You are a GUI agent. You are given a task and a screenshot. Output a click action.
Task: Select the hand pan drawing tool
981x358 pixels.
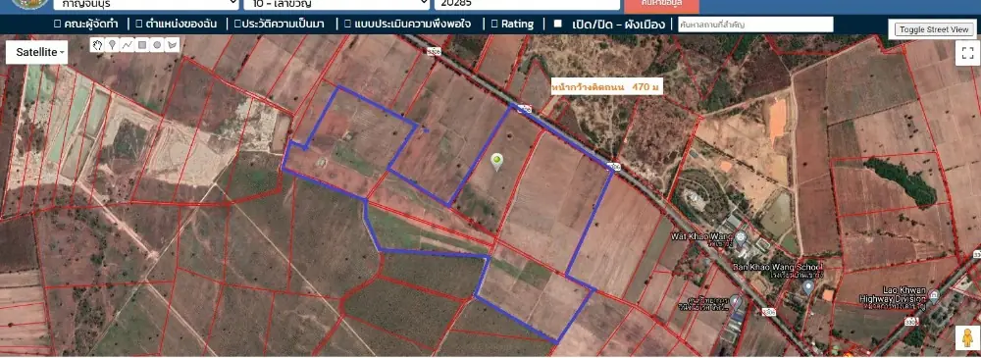(x=97, y=44)
